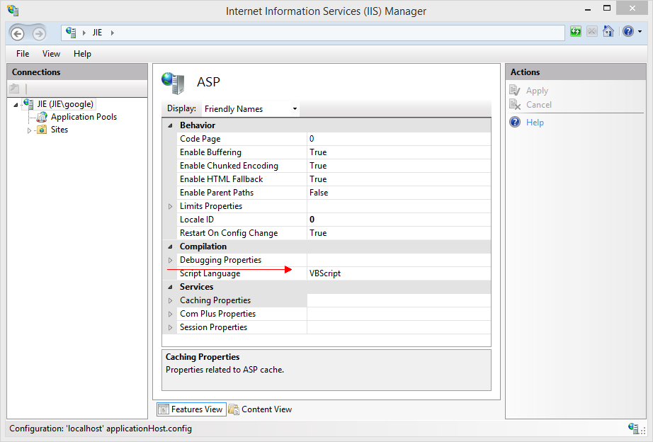Expand the Limits Properties group

coord(171,207)
